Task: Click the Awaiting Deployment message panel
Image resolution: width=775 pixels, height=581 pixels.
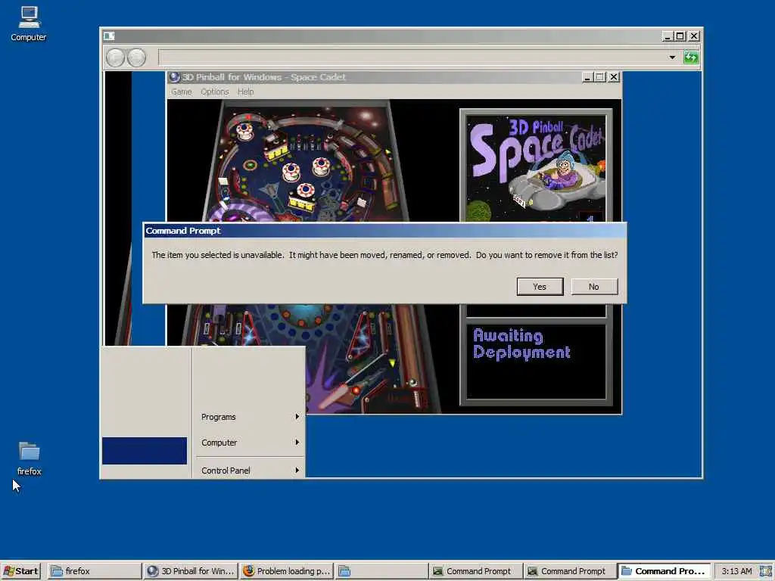Action: [537, 361]
